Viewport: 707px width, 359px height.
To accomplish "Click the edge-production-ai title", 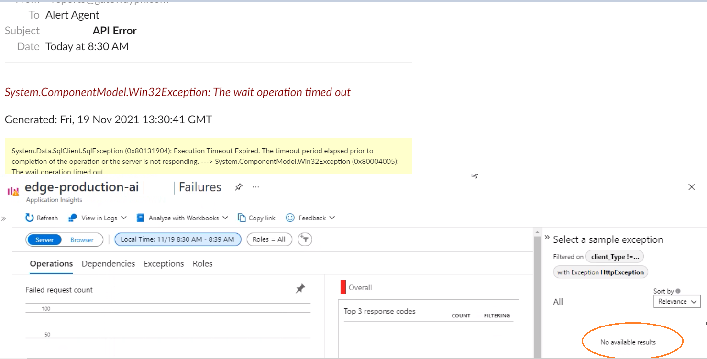I will pyautogui.click(x=82, y=187).
